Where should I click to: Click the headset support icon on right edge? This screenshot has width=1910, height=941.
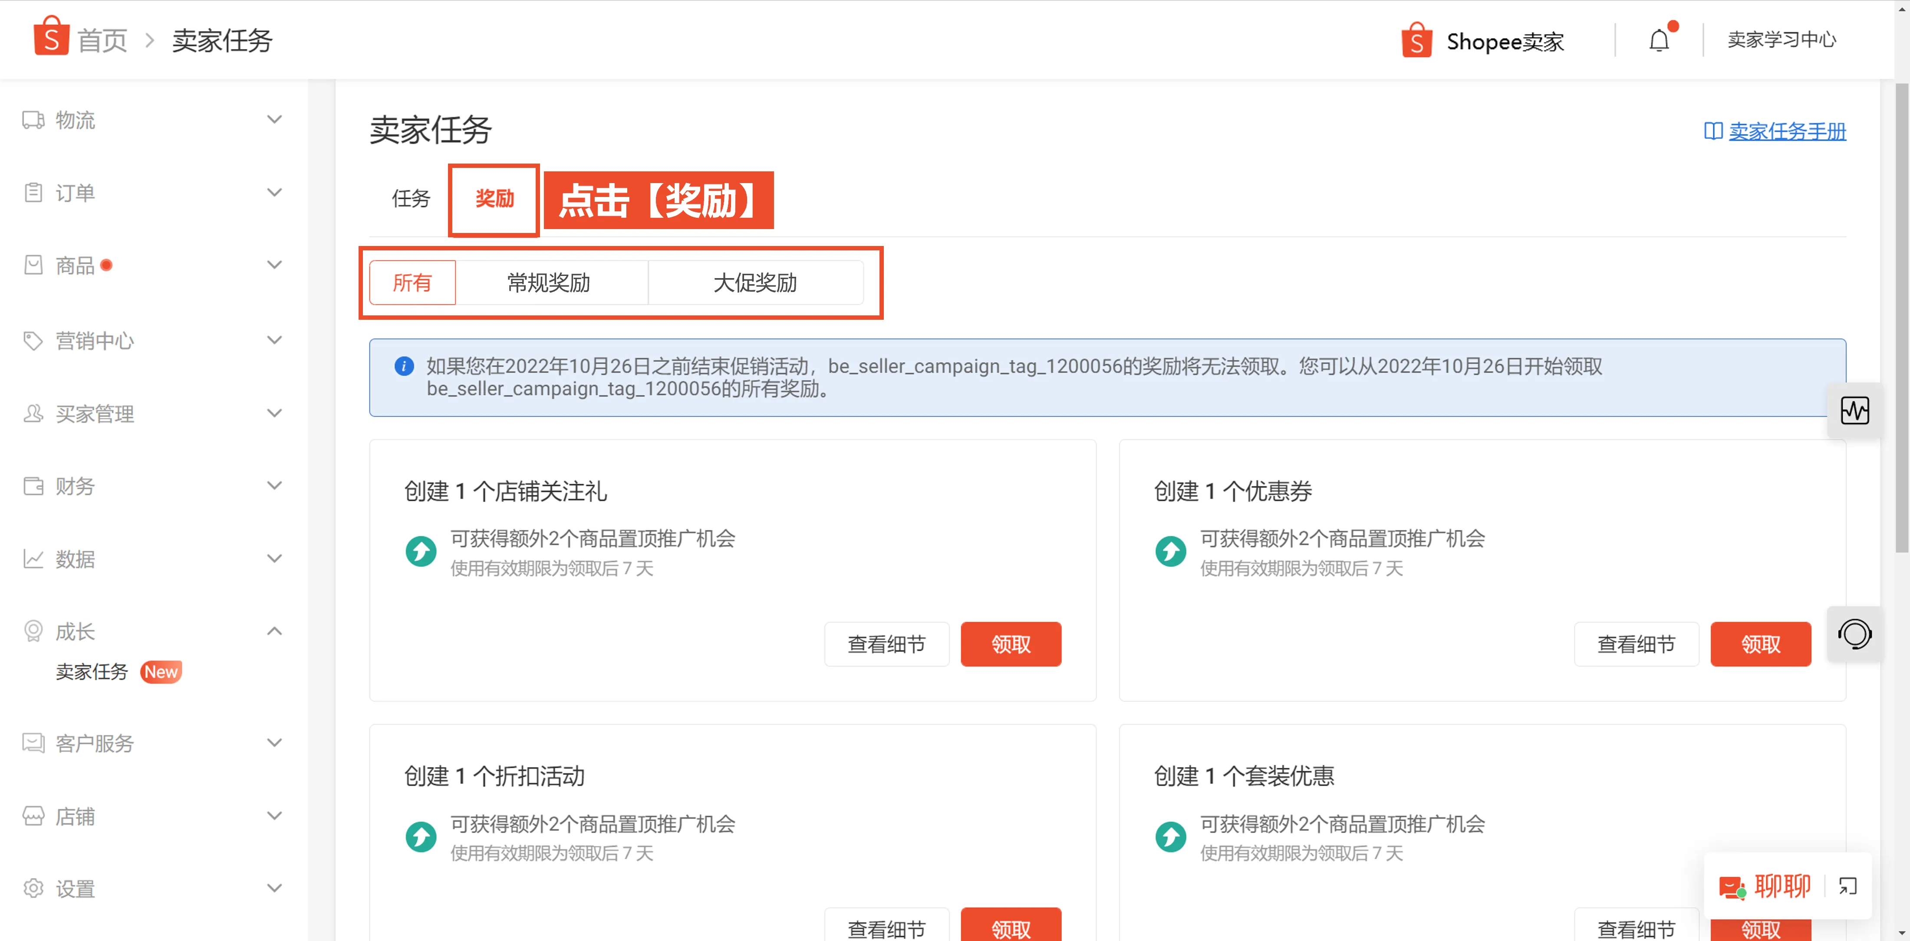coord(1855,634)
